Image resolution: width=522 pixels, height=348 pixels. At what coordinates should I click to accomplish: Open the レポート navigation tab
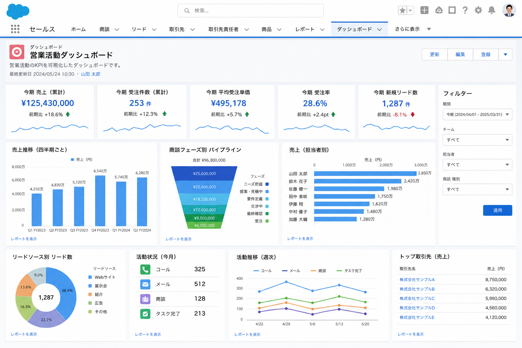[305, 29]
